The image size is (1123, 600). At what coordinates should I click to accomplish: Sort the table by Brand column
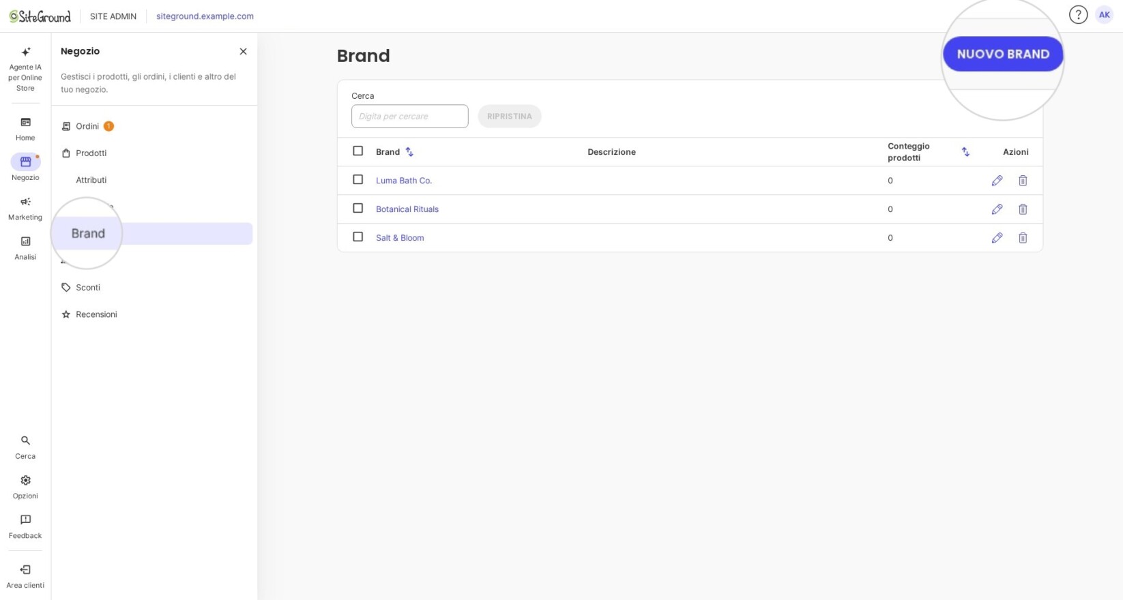409,152
